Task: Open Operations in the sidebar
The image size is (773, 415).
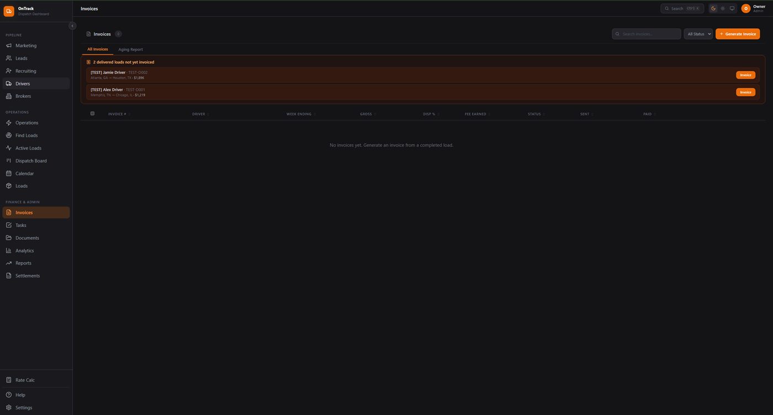Action: [x=36, y=123]
